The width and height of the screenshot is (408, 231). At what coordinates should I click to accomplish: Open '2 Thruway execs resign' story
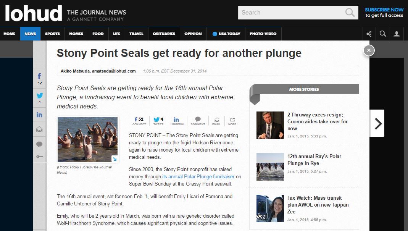click(x=318, y=122)
